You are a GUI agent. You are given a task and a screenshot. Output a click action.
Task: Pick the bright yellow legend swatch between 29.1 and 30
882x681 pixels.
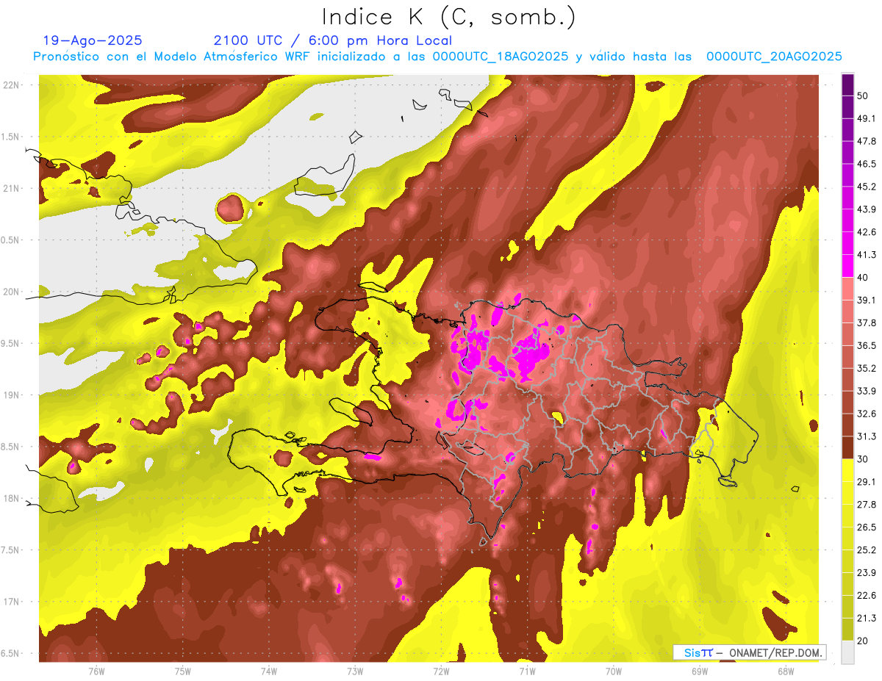pos(847,470)
